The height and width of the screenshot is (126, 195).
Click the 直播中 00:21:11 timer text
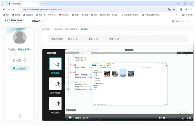[83, 118]
